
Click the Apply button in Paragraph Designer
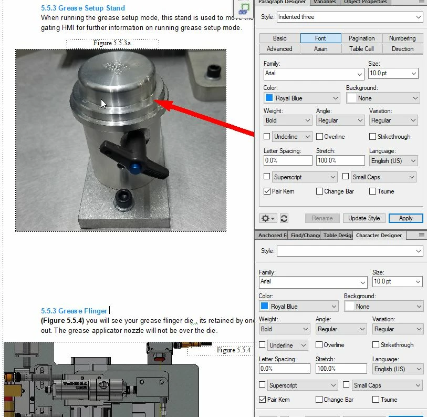[x=406, y=218]
